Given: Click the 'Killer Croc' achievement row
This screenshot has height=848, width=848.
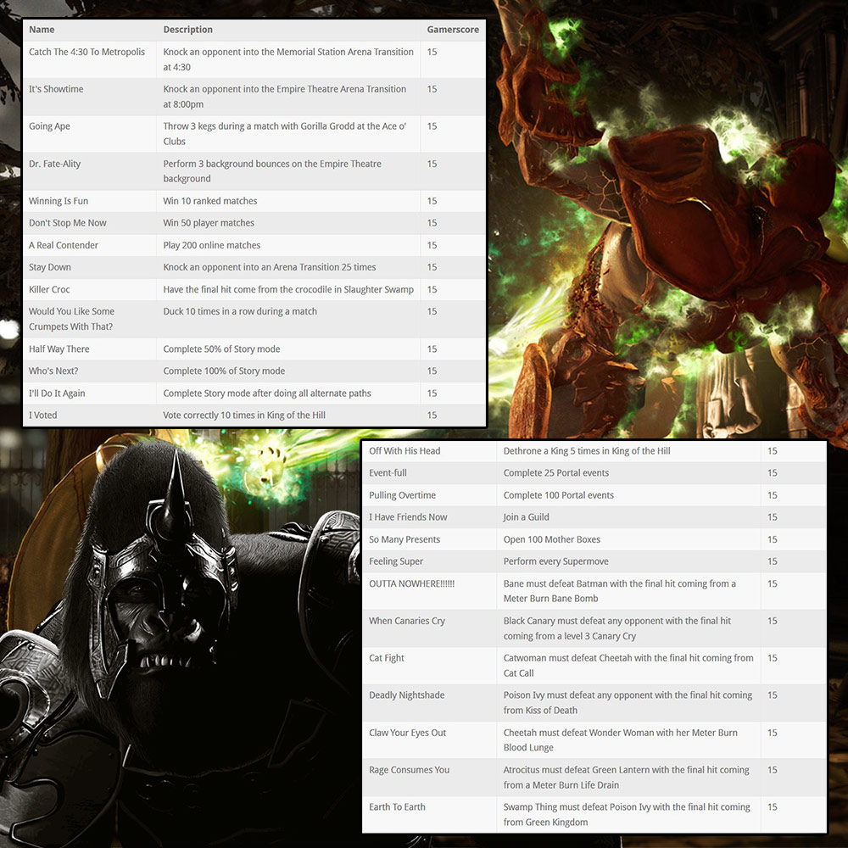Looking at the screenshot, I should [x=51, y=289].
